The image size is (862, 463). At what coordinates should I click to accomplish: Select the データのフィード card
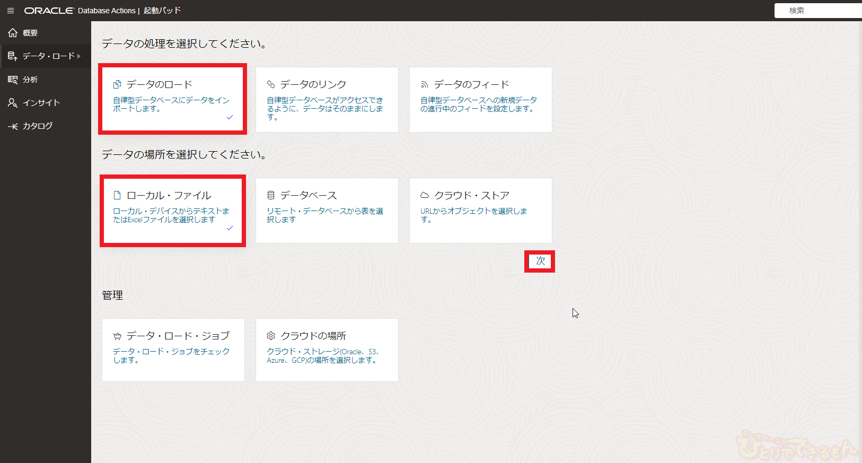(x=481, y=100)
